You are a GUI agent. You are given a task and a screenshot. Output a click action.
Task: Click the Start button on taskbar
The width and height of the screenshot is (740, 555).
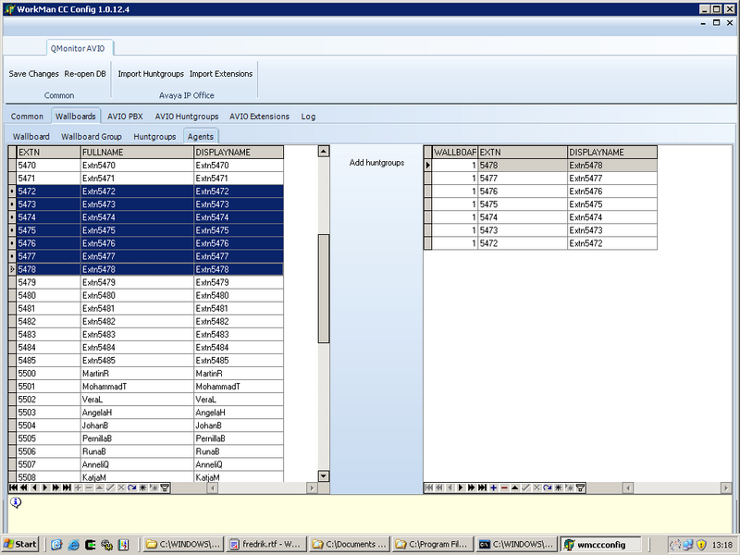point(20,545)
